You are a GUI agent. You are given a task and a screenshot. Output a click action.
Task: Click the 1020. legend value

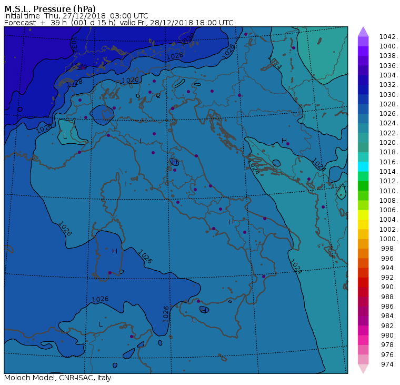(388, 142)
